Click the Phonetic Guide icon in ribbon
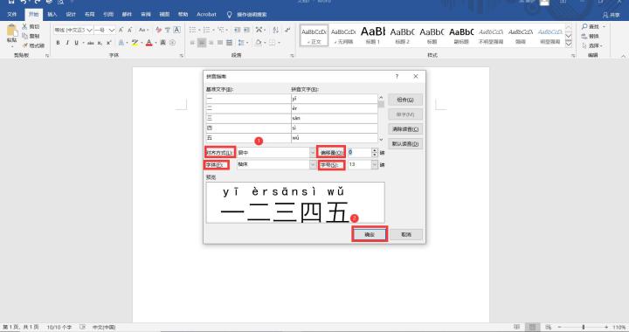 (x=168, y=30)
